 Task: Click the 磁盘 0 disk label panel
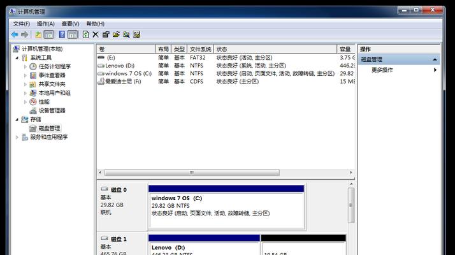(x=122, y=206)
